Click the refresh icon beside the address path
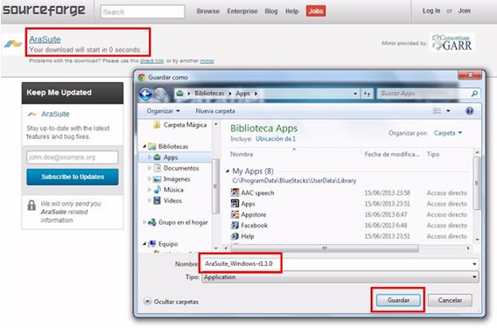This screenshot has width=497, height=328. click(x=367, y=94)
